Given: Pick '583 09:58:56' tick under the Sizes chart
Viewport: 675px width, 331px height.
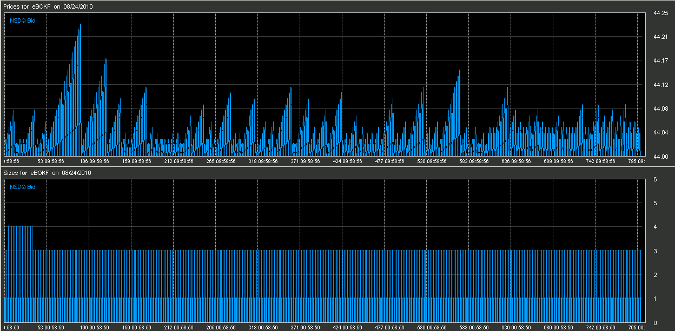Looking at the screenshot, I should pyautogui.click(x=475, y=327).
